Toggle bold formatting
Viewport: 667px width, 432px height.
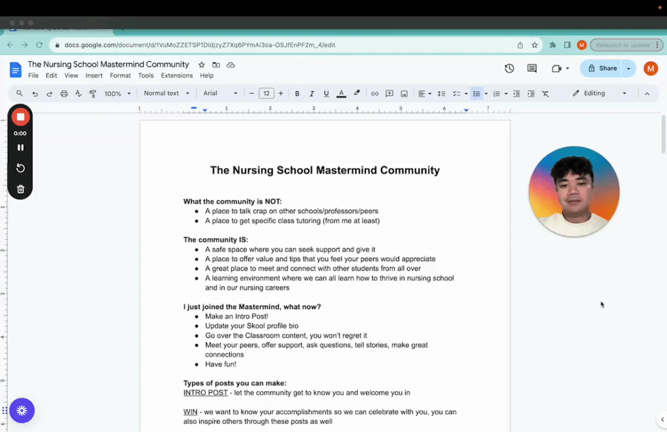coord(297,94)
